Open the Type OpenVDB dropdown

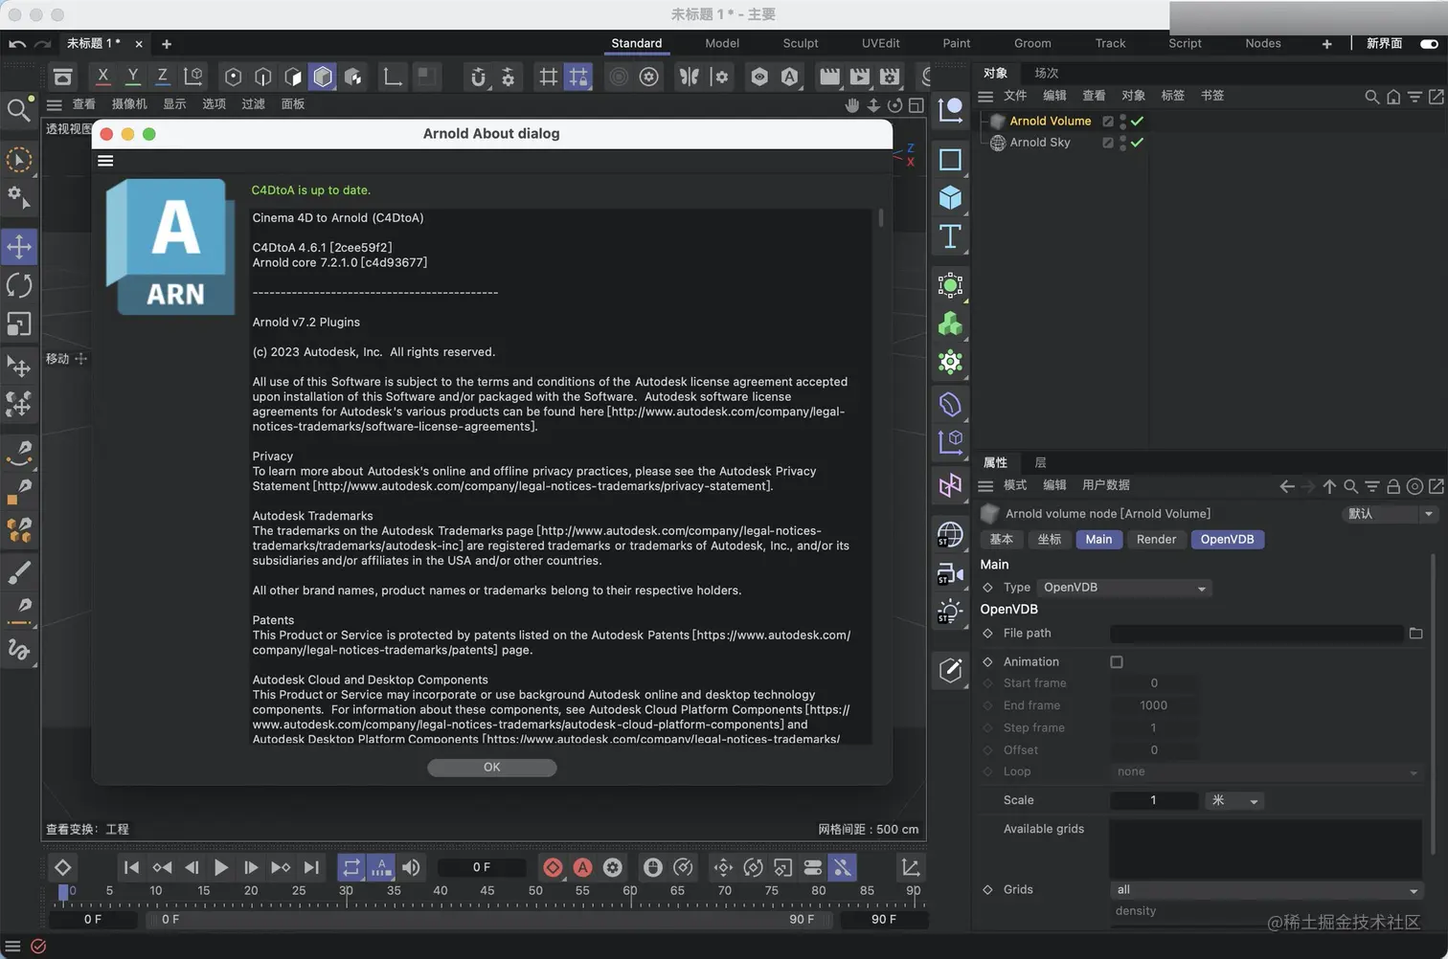coord(1125,588)
